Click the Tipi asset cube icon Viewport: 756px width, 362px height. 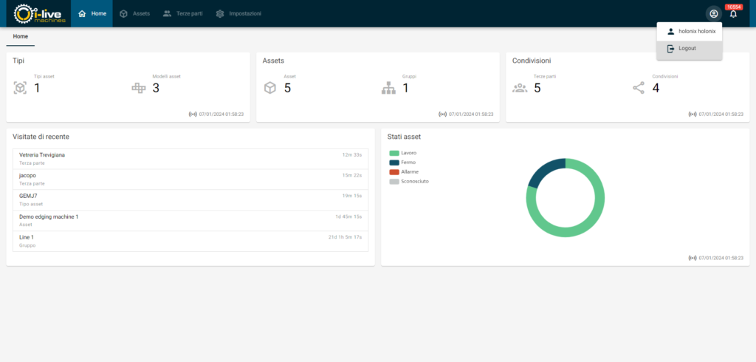[20, 88]
